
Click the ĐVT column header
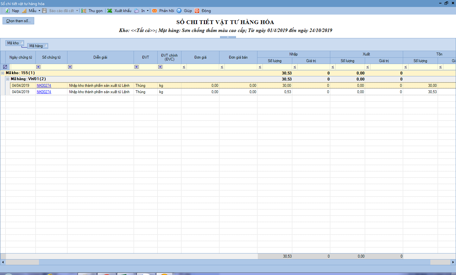[x=146, y=57]
